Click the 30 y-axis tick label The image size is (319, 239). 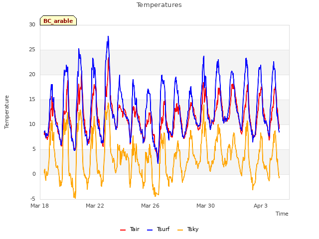[32, 25]
